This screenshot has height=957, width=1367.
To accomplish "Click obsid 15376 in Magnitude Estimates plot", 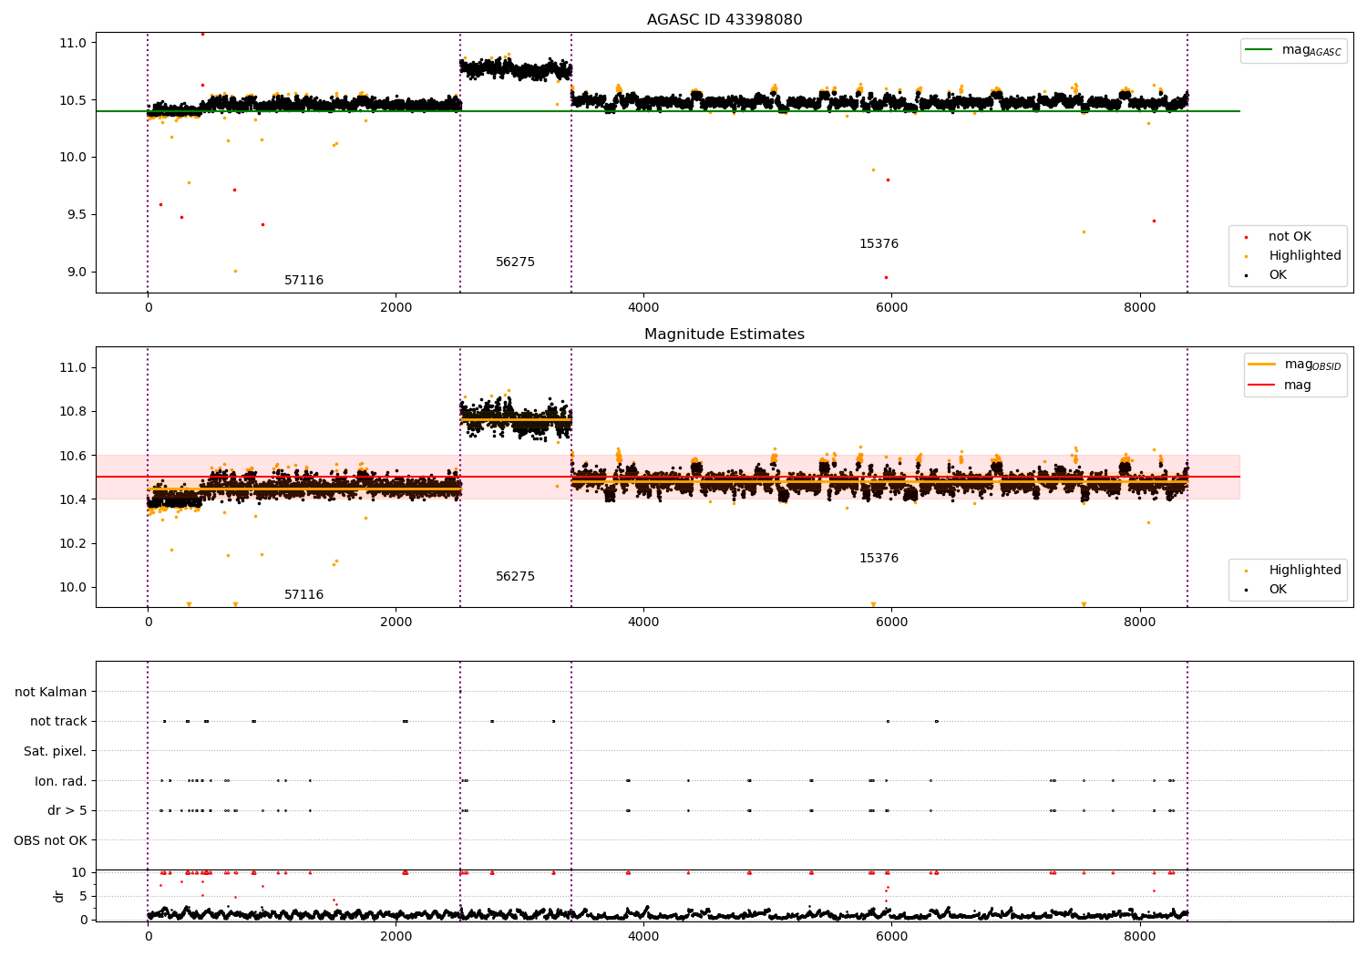I will (x=879, y=559).
